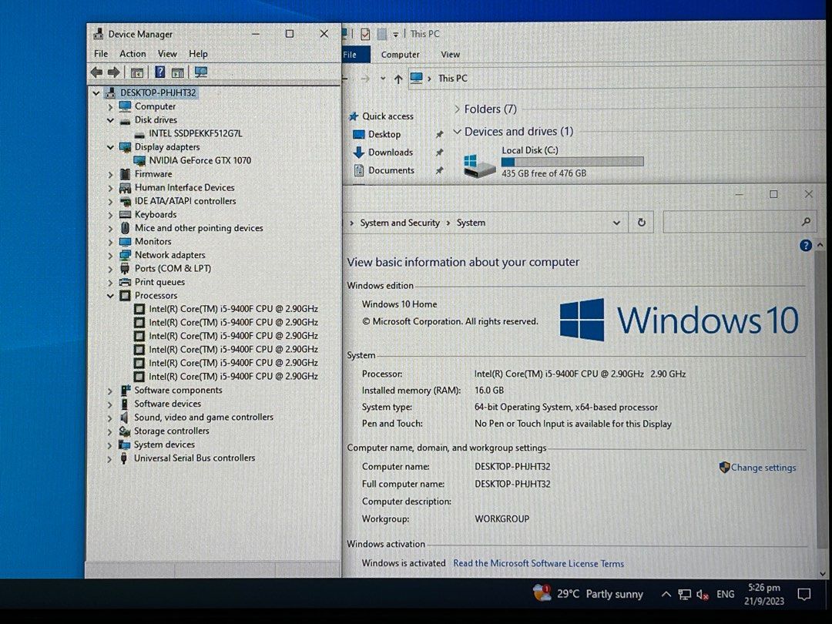Collapse the Processors tree node

(111, 296)
